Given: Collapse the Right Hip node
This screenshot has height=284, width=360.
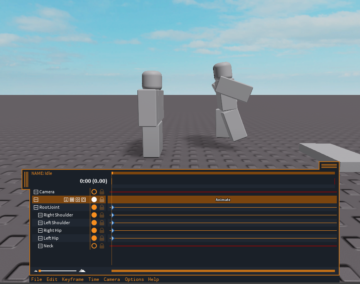Looking at the screenshot, I should 40,230.
